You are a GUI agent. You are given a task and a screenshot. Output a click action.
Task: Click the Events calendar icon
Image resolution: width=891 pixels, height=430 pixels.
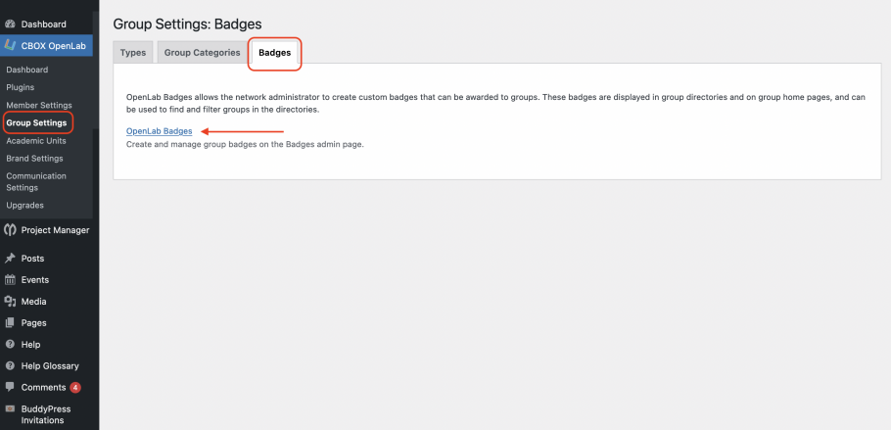tap(10, 280)
